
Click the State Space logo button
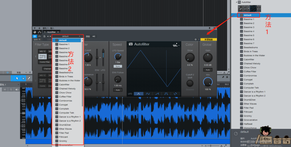(x=176, y=44)
